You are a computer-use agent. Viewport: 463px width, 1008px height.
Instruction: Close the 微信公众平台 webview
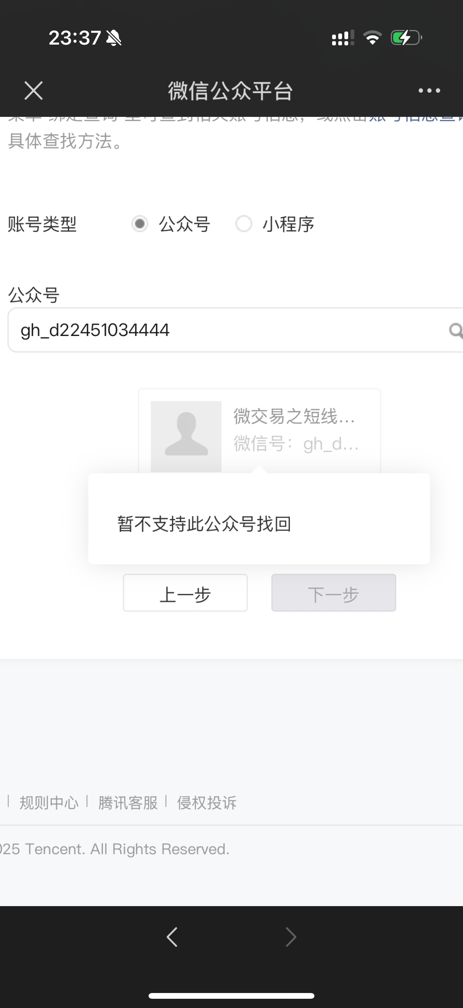(x=33, y=91)
